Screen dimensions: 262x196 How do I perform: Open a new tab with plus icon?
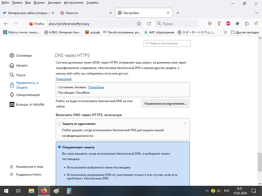(x=178, y=13)
